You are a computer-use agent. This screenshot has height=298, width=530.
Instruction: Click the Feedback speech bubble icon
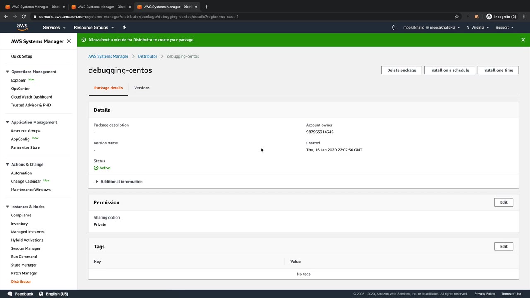(10, 294)
